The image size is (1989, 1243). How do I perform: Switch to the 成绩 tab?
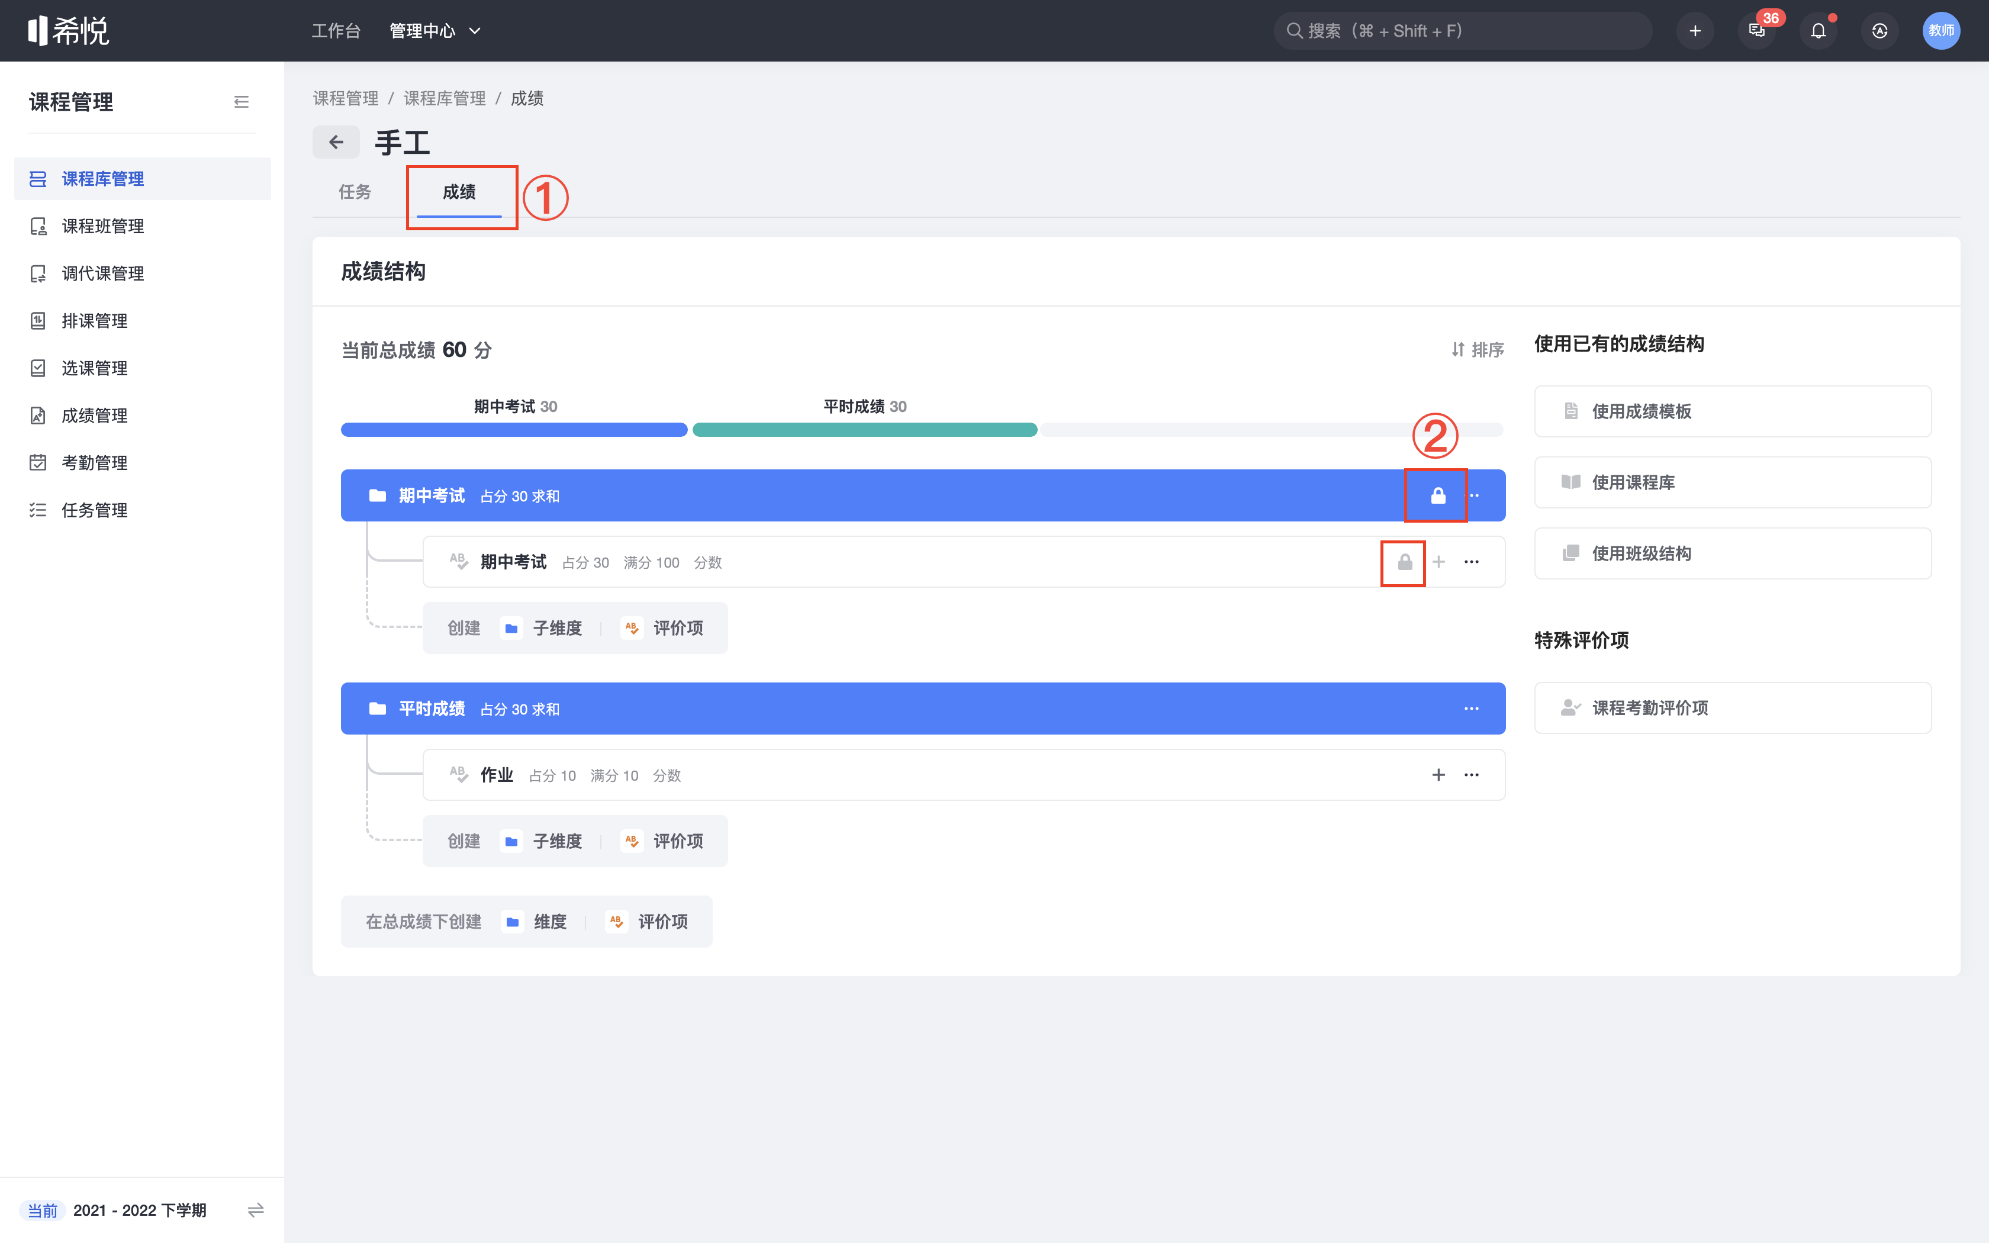click(x=459, y=192)
